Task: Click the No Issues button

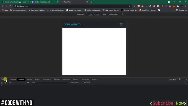Action: pyautogui.click(x=87, y=83)
